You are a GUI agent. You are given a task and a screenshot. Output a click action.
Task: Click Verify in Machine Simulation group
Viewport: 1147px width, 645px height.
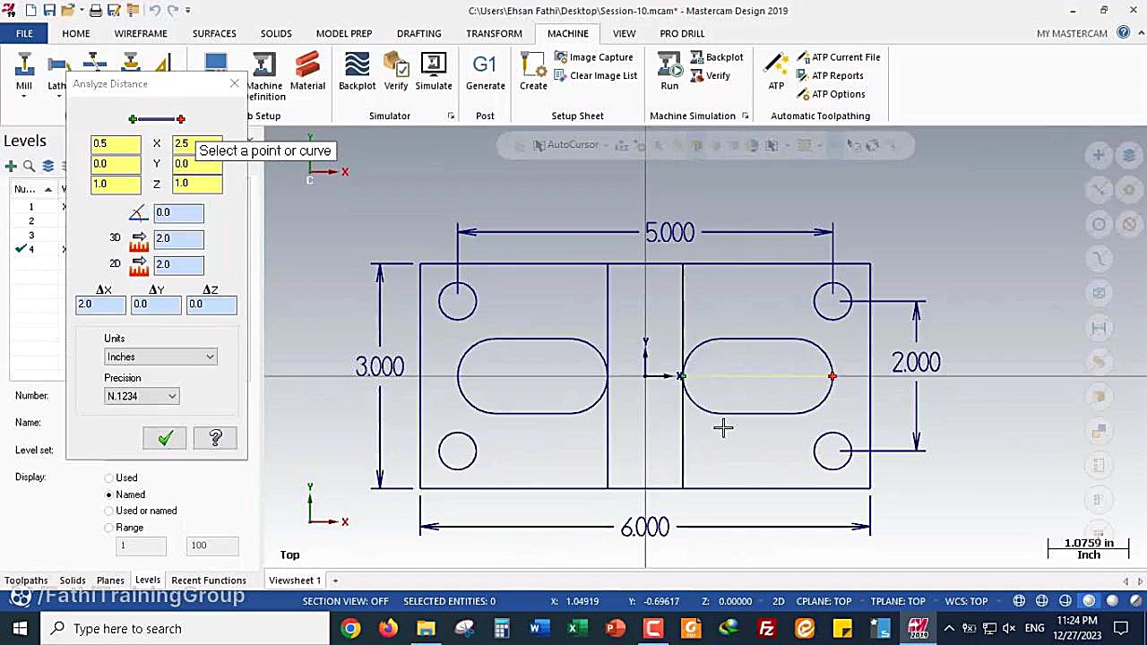pyautogui.click(x=710, y=76)
